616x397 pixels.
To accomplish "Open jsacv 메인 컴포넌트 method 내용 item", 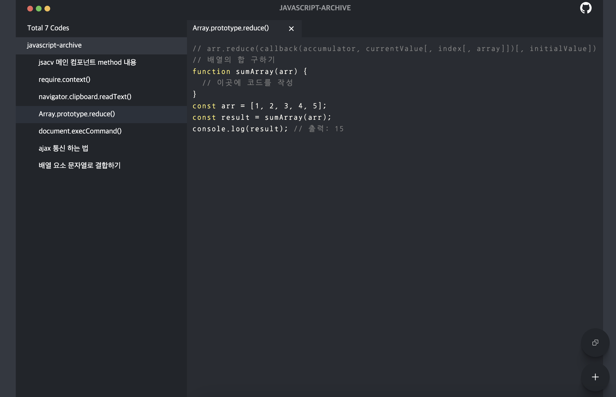I will click(x=87, y=62).
